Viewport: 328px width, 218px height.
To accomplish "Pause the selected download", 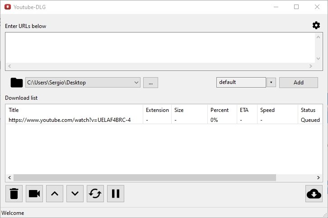I will coord(116,194).
